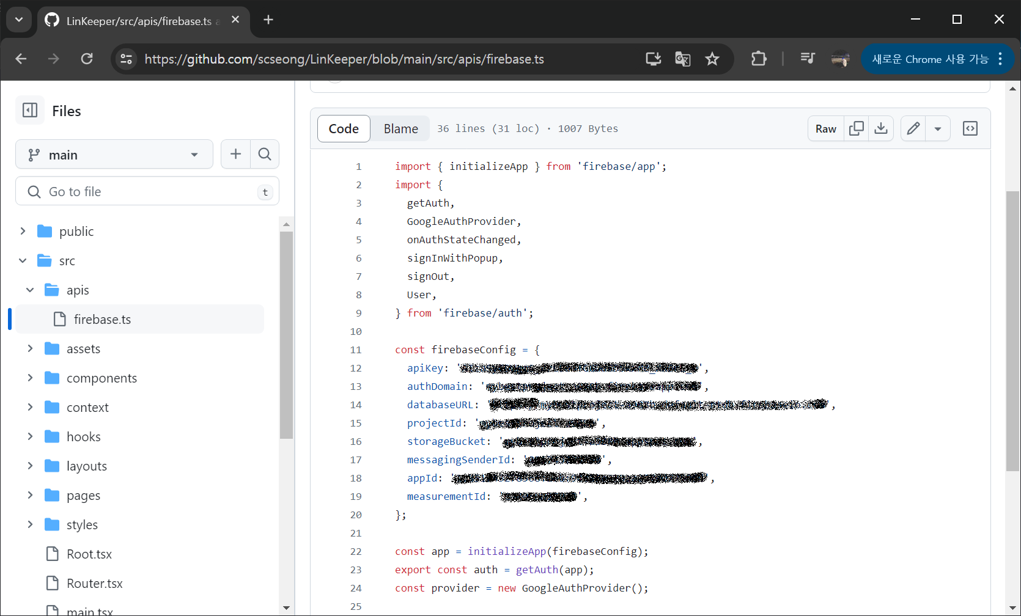Click line number 1 in code

359,166
